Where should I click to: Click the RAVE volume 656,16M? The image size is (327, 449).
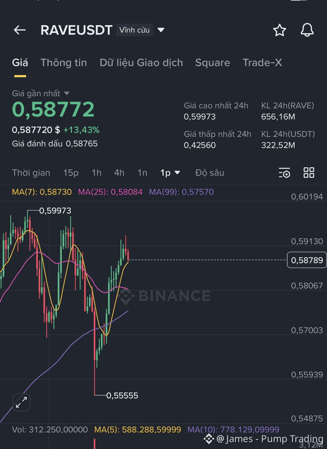point(278,116)
